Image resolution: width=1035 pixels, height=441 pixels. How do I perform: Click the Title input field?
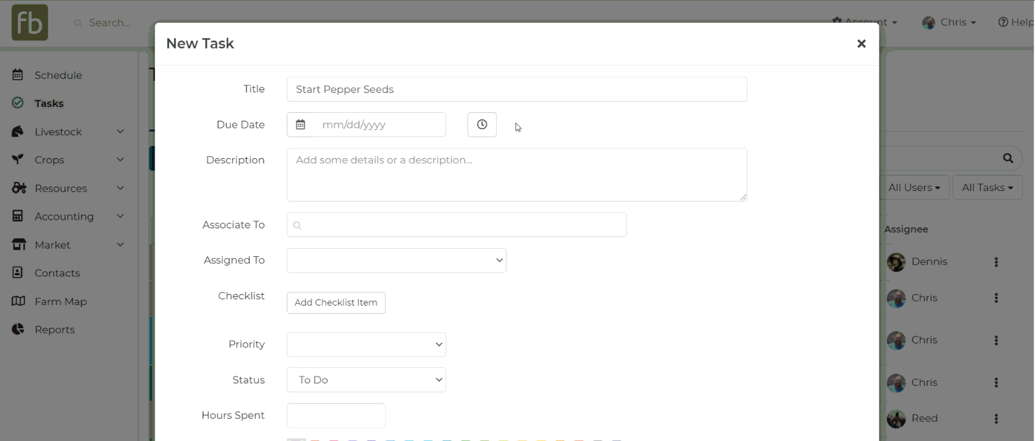(516, 89)
